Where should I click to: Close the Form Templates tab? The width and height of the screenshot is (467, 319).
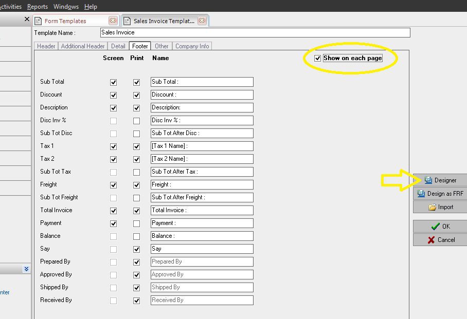tap(113, 21)
